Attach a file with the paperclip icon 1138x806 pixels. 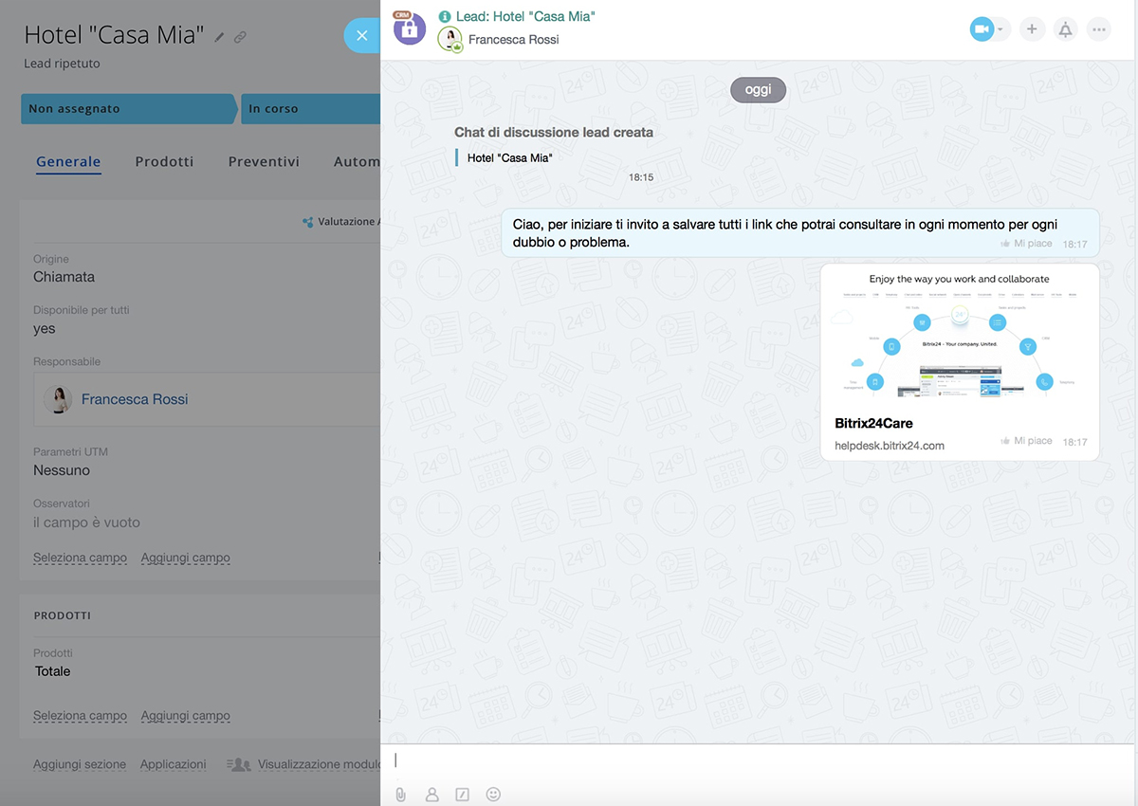(x=401, y=795)
